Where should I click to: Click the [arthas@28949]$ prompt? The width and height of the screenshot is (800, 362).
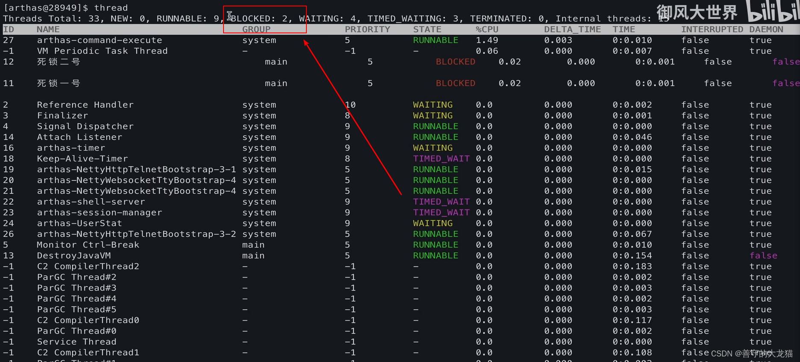(x=46, y=8)
